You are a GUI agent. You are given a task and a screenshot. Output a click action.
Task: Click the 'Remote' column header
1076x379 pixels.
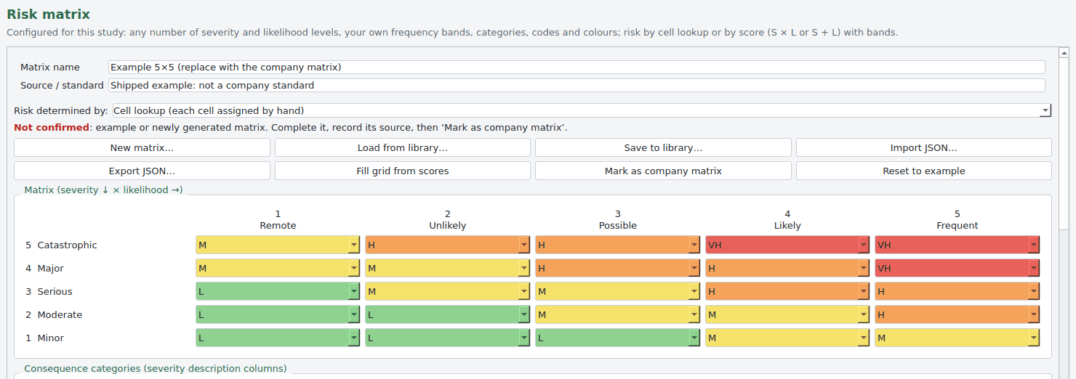[x=278, y=226]
